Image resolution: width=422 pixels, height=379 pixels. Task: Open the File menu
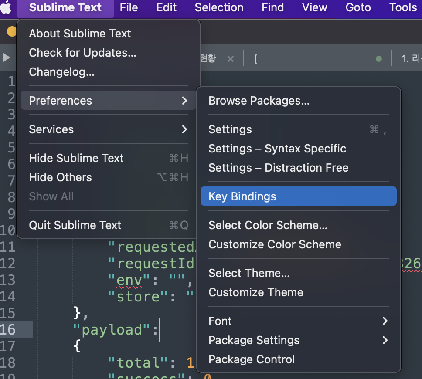coord(129,7)
